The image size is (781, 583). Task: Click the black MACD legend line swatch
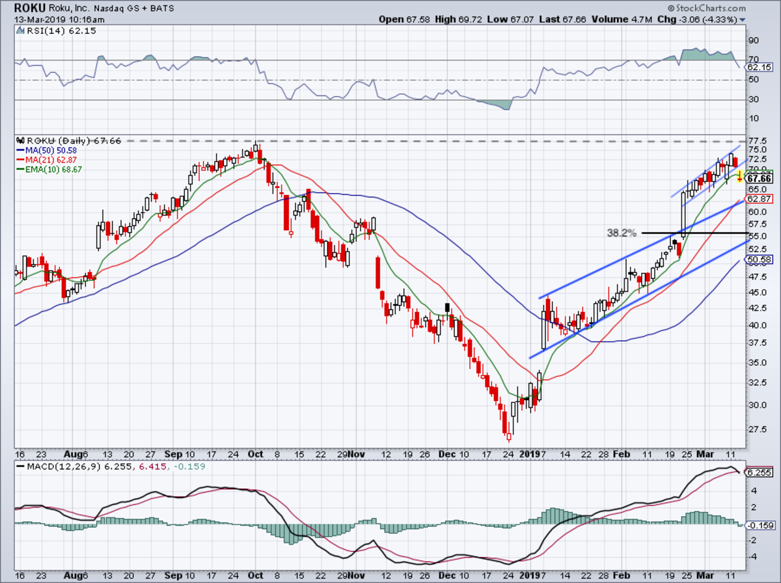(20, 467)
